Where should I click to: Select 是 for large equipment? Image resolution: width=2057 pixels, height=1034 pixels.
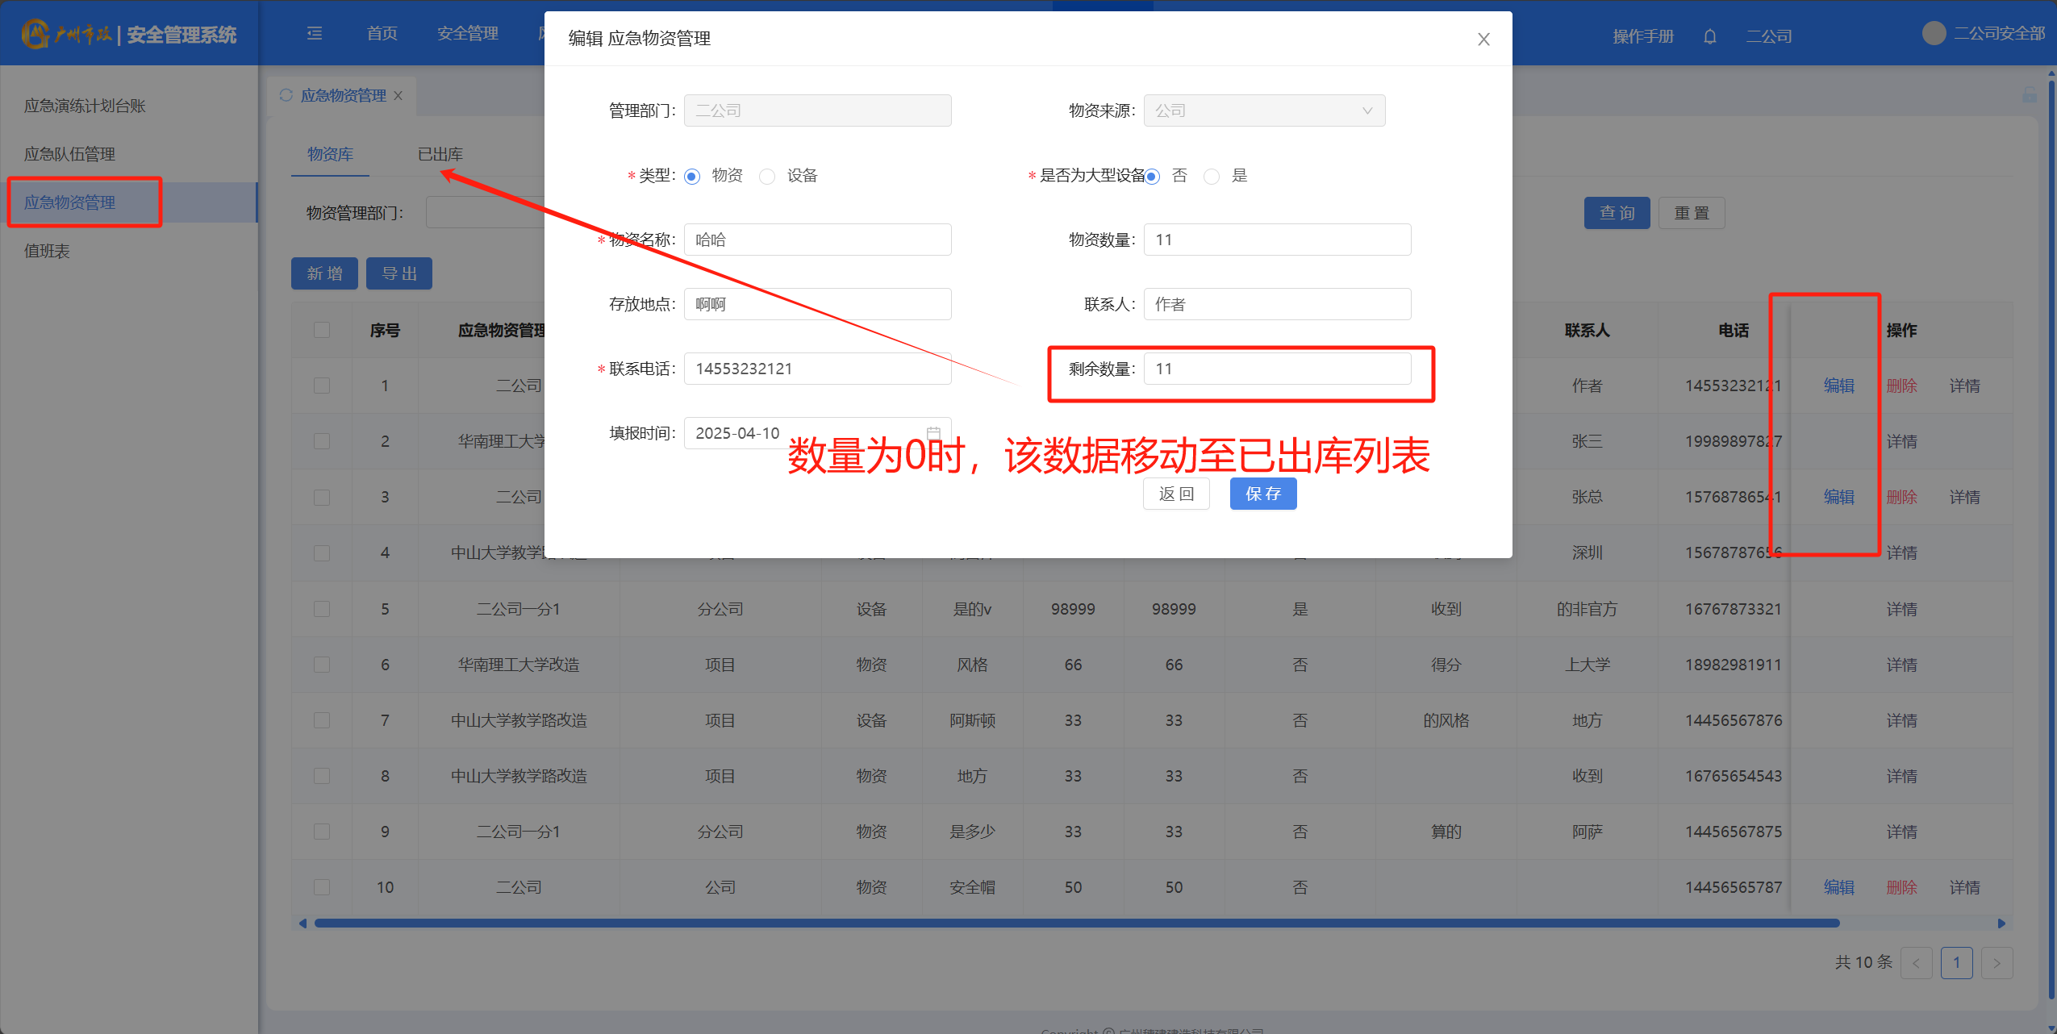1211,176
